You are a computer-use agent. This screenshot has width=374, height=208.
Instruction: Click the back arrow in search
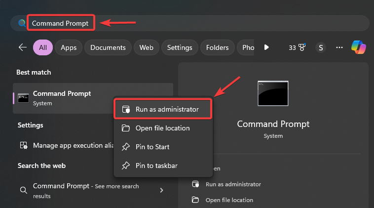[x=22, y=47]
